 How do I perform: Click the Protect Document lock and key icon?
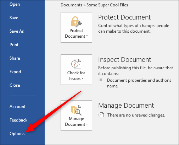coord(76,22)
